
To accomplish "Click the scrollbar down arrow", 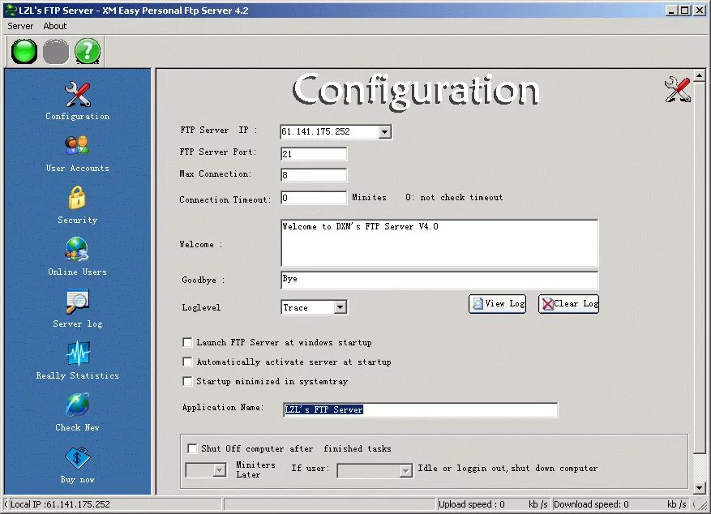I will click(699, 488).
